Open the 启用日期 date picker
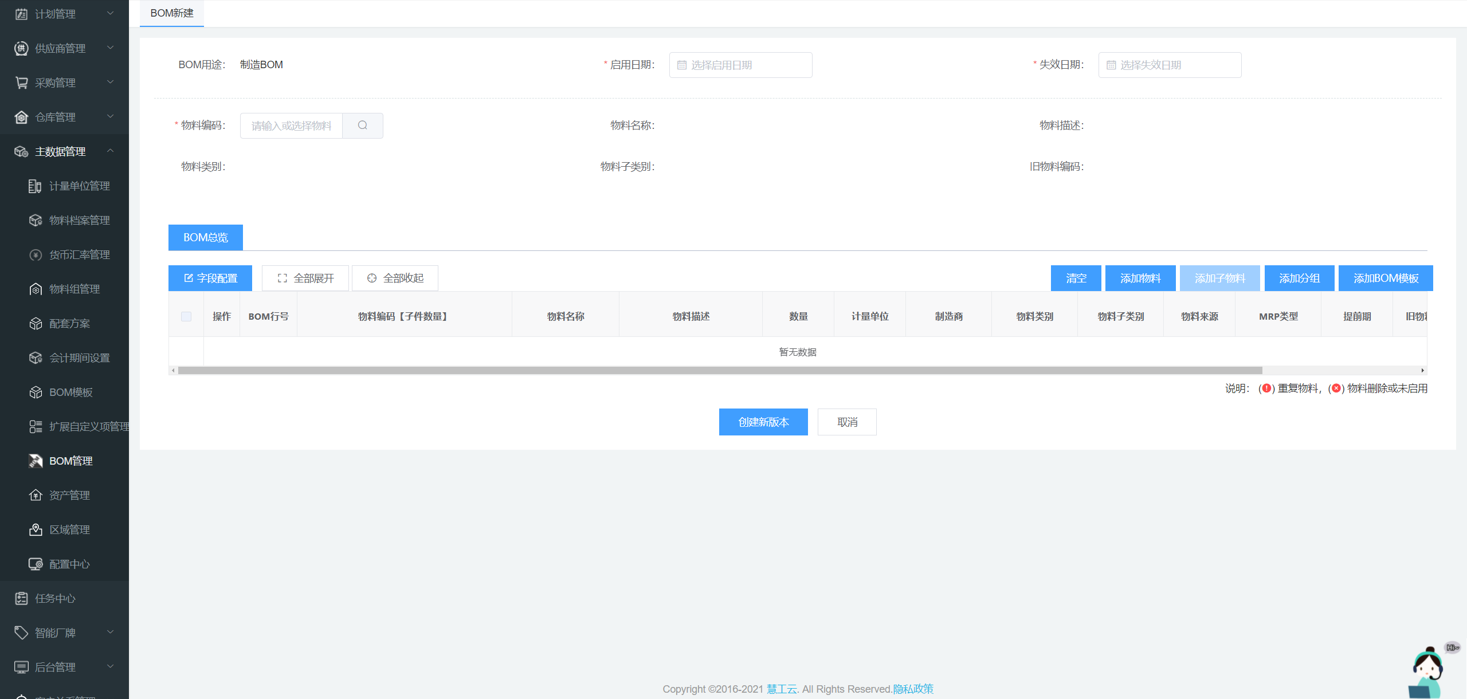The height and width of the screenshot is (699, 1467). pyautogui.click(x=740, y=65)
